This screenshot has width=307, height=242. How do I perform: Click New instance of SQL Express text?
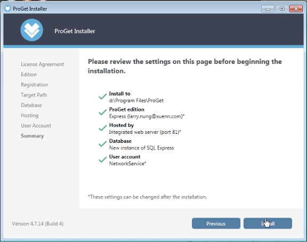pos(142,148)
